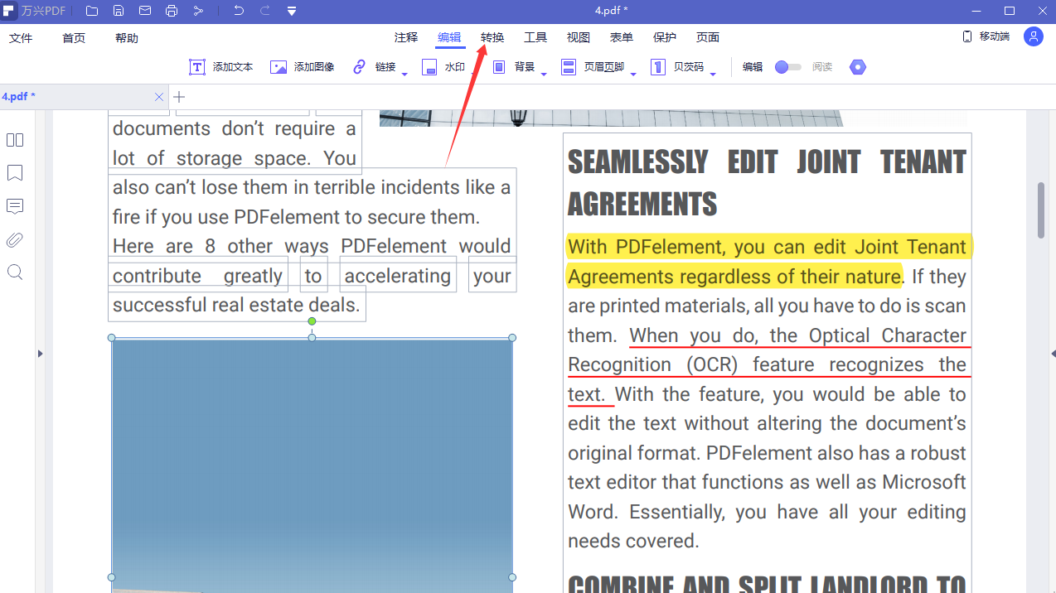Go to the 首页 tab
1056x593 pixels.
click(x=74, y=38)
